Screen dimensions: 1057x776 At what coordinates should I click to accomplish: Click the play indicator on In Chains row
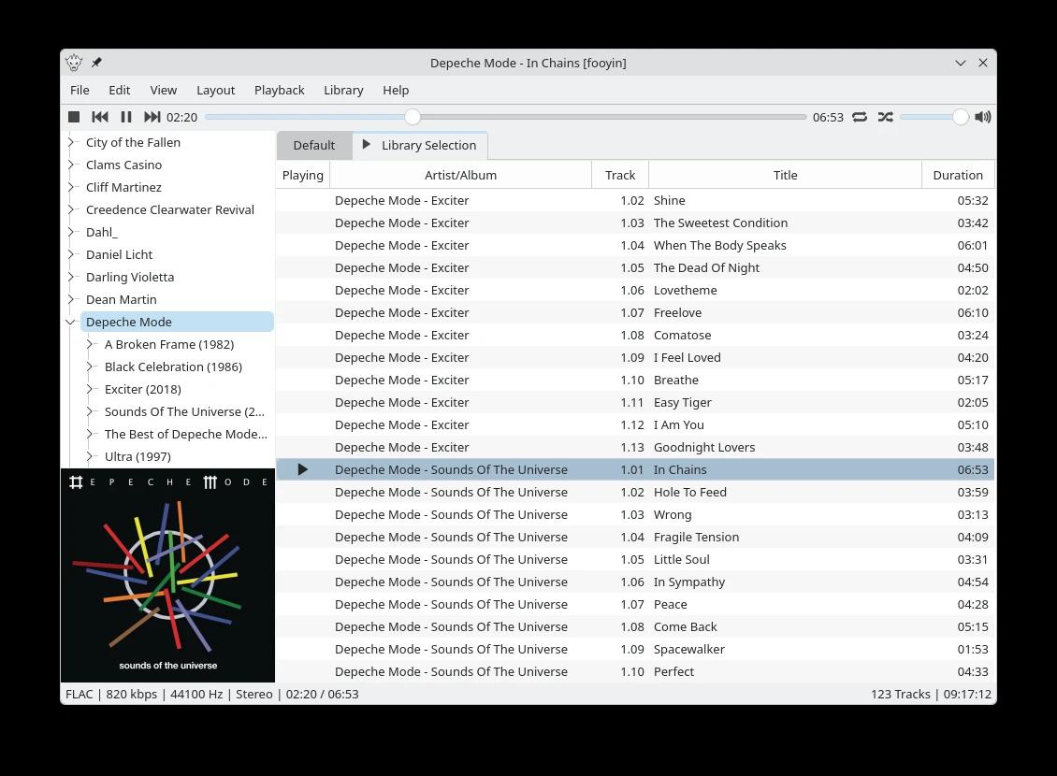point(303,469)
